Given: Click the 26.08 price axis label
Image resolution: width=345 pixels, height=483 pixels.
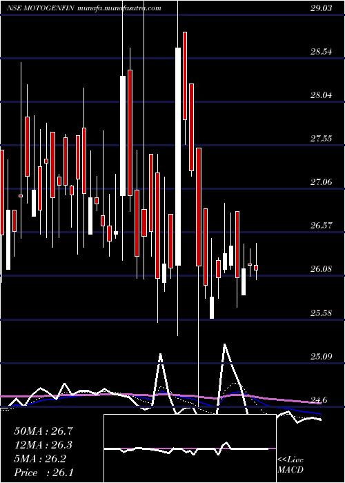Looking at the screenshot, I should click(321, 269).
